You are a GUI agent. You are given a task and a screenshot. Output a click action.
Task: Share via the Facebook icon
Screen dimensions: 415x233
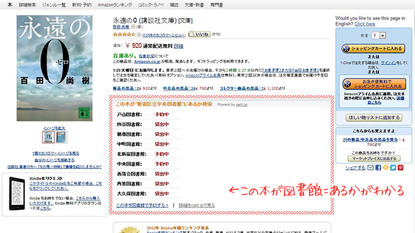coord(378,168)
